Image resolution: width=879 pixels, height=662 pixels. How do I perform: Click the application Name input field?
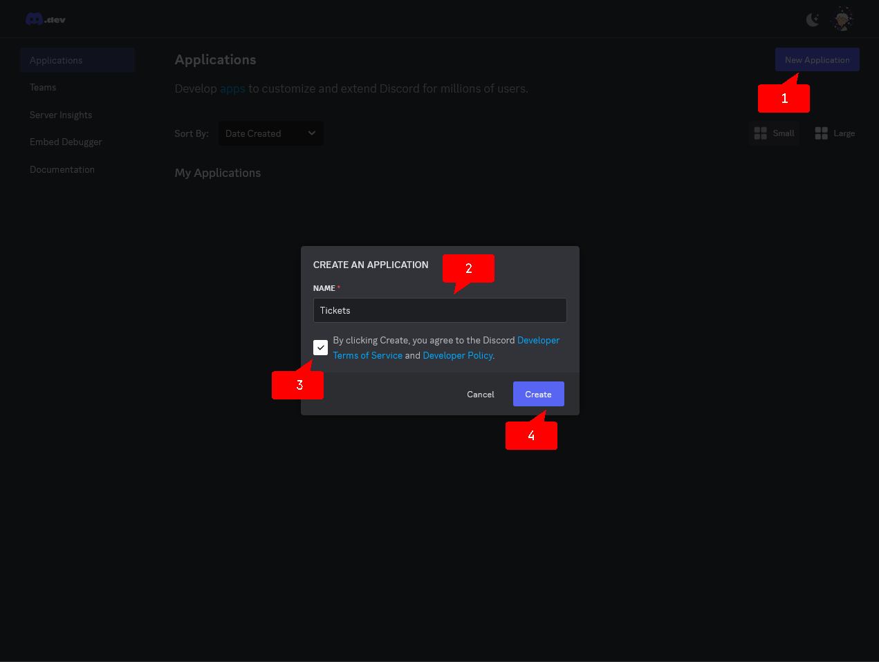pos(440,310)
